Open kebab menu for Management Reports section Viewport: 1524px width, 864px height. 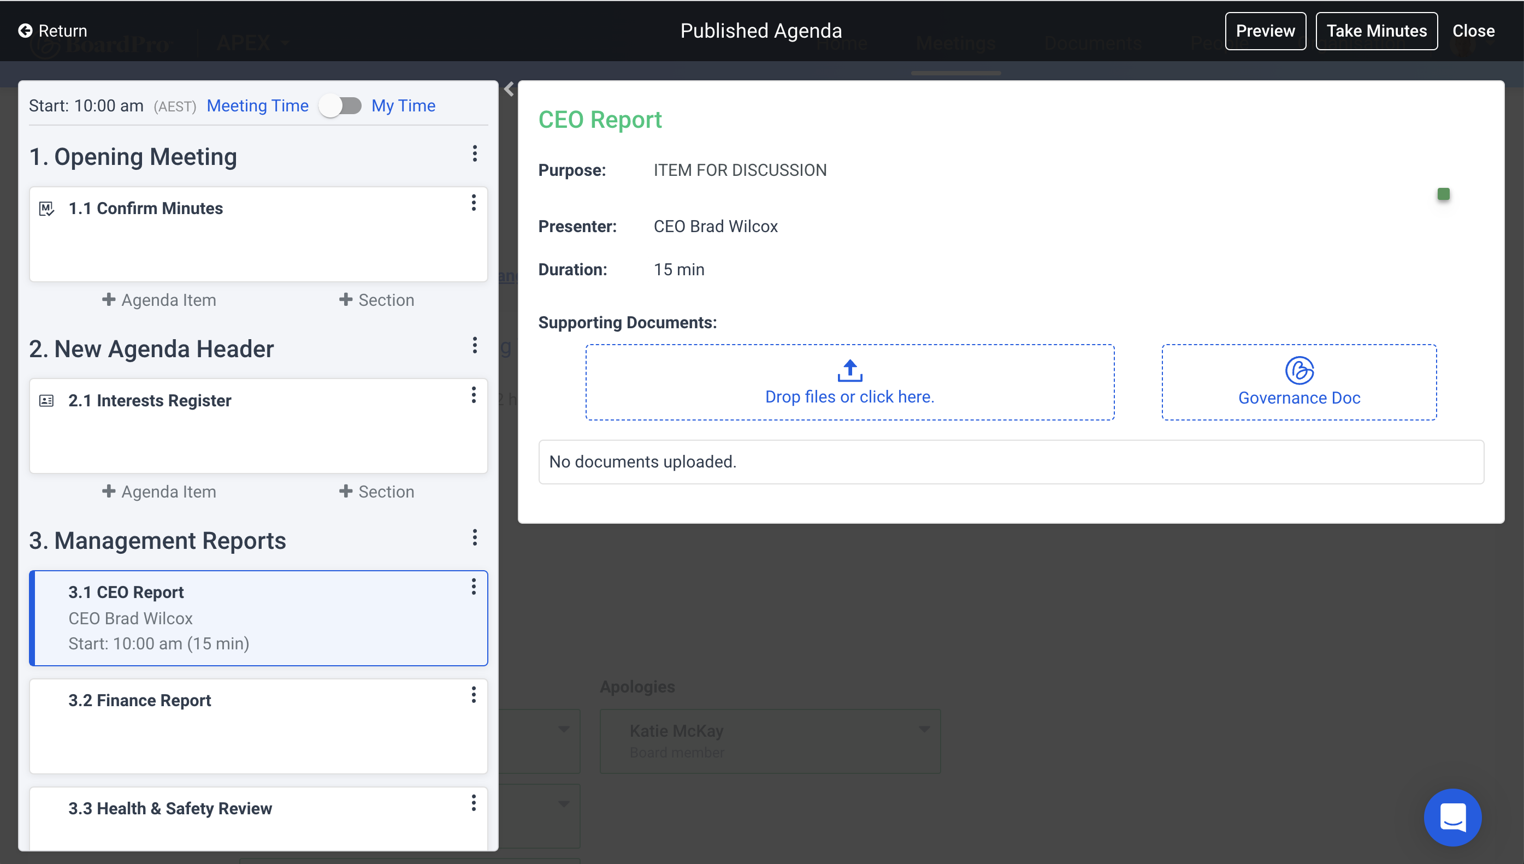pyautogui.click(x=474, y=537)
